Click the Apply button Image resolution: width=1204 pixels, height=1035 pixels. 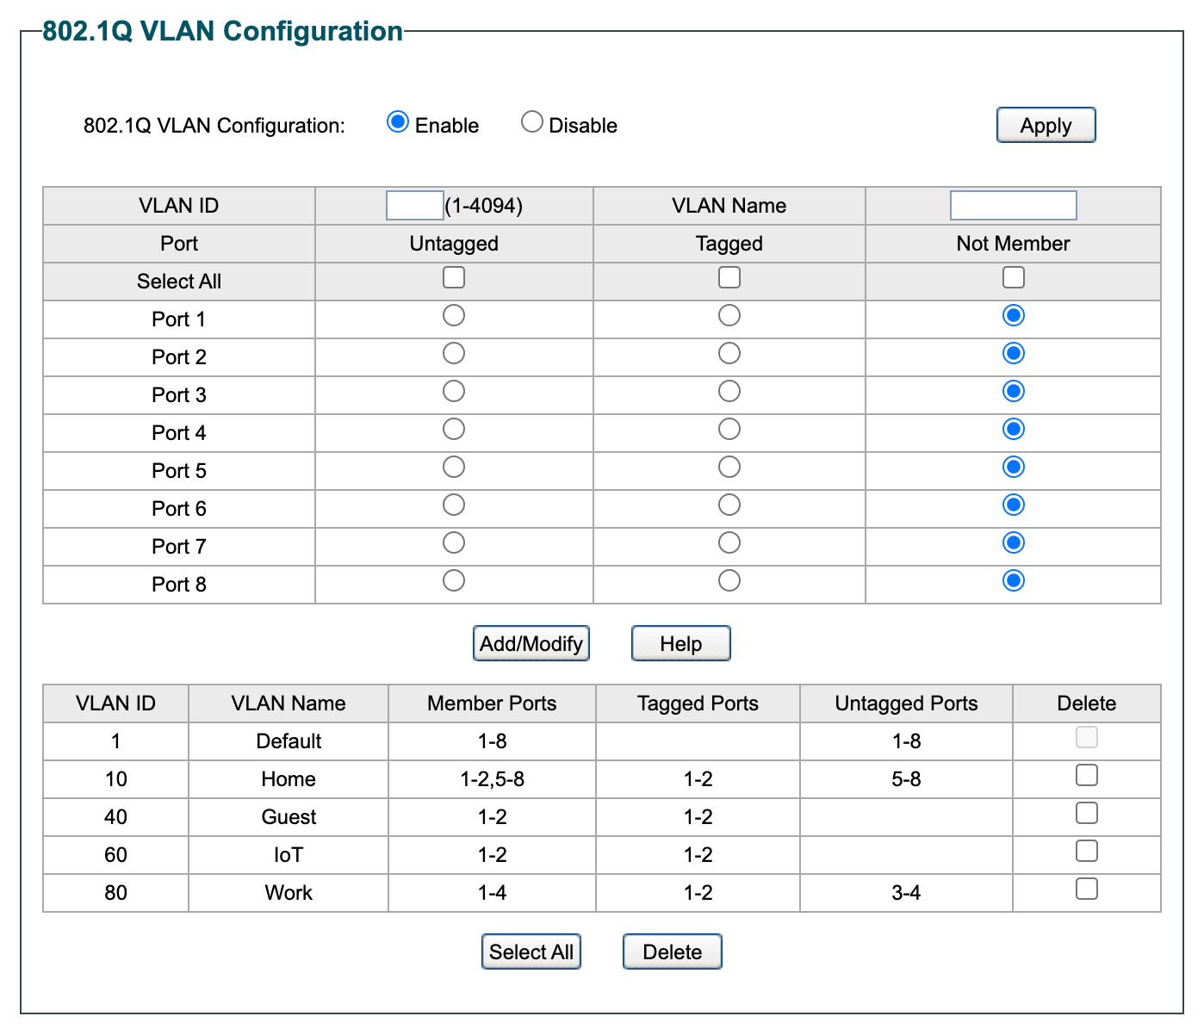(x=1046, y=125)
